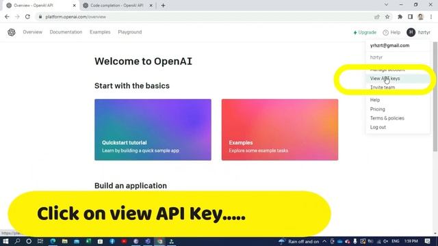Open Cortana from the taskbar
The image size is (438, 246).
29,241
